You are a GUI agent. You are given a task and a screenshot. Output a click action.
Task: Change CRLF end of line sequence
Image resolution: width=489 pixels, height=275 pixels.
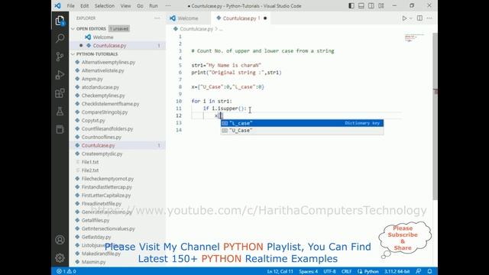tap(346, 271)
